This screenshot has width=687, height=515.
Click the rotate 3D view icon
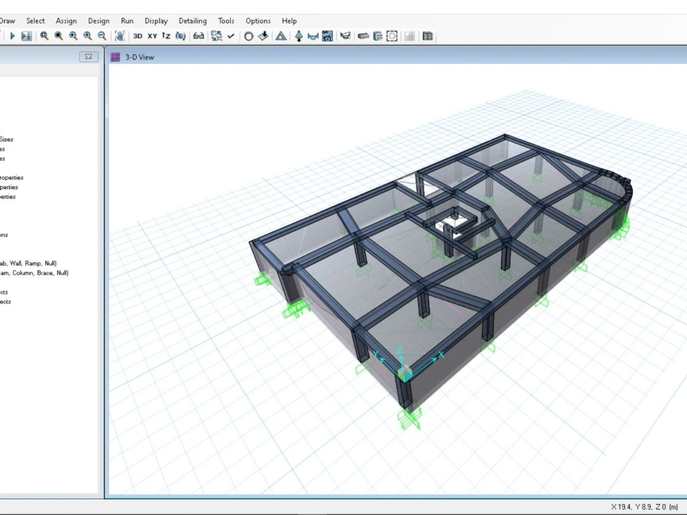181,36
